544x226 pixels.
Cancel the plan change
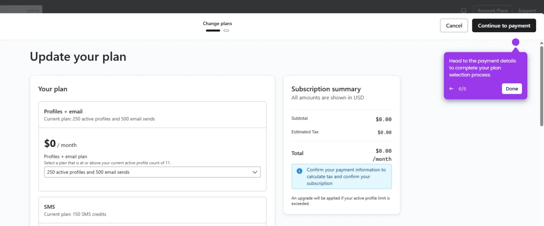click(x=454, y=26)
